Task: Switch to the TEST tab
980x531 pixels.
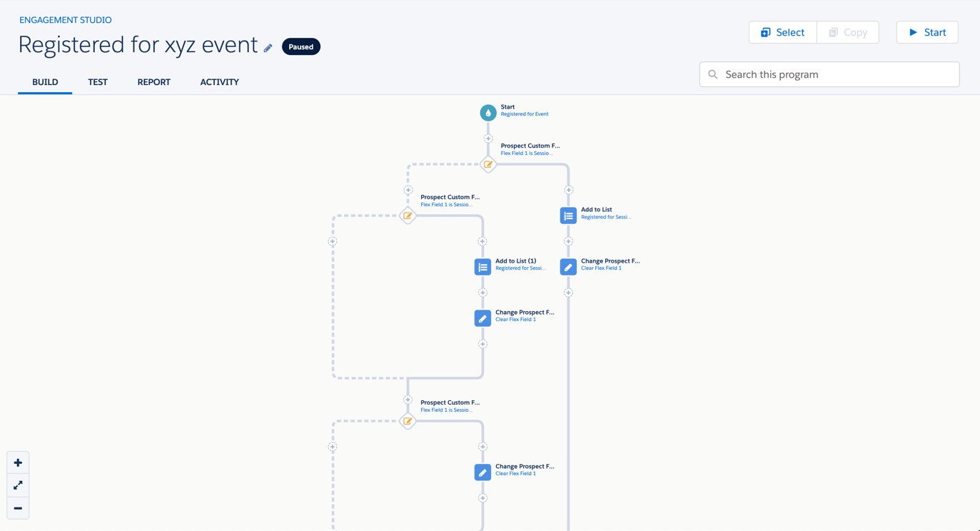Action: tap(98, 82)
